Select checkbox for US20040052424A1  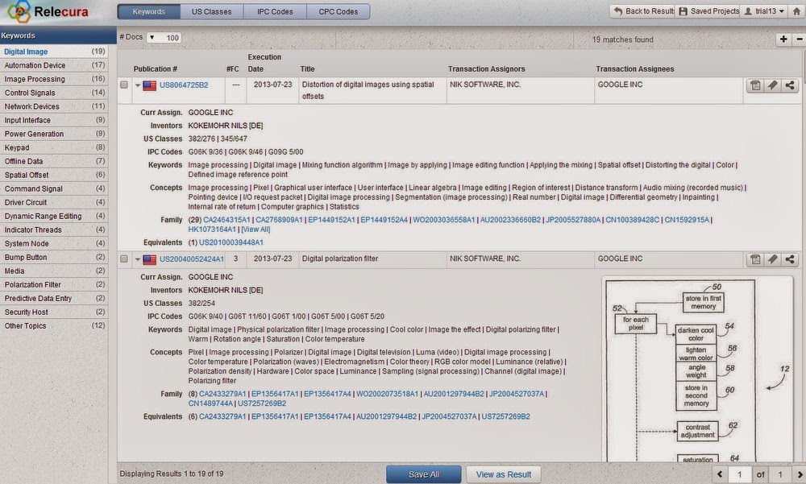click(x=124, y=259)
